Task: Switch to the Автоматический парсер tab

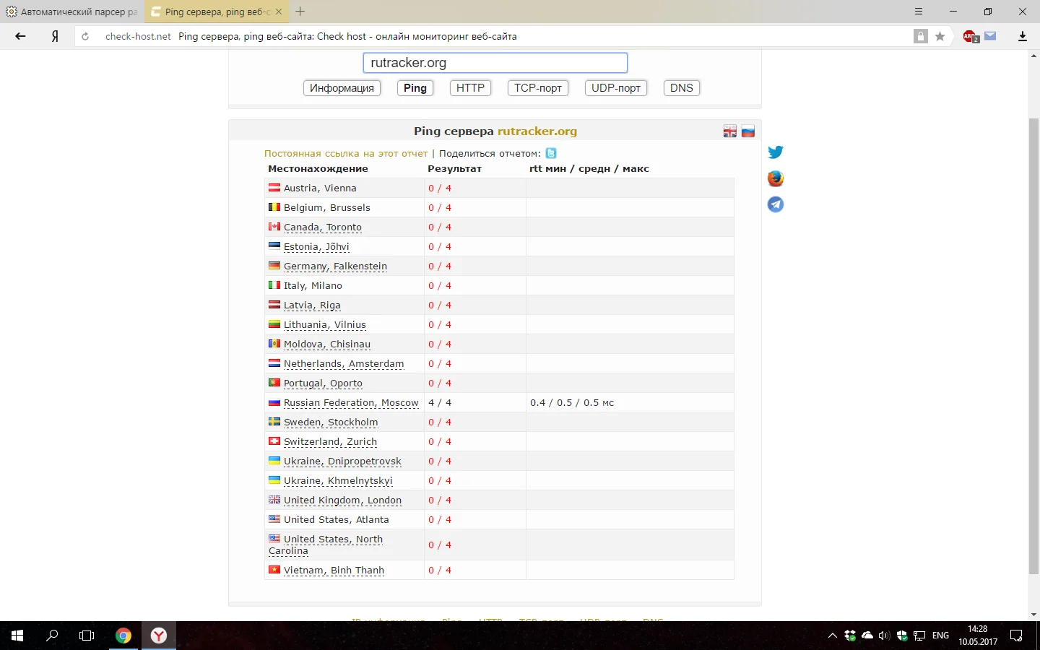Action: coord(72,12)
